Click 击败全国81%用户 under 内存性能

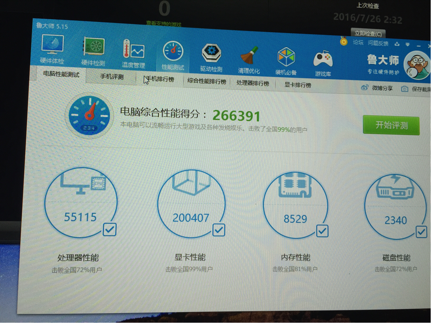click(x=295, y=269)
